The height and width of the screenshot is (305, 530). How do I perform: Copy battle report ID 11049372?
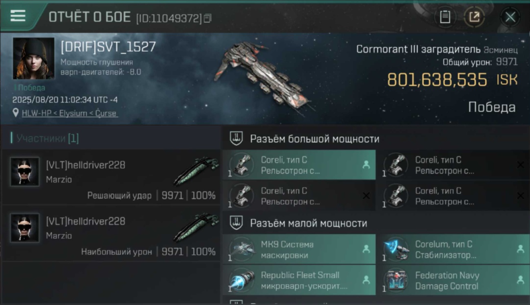click(208, 18)
